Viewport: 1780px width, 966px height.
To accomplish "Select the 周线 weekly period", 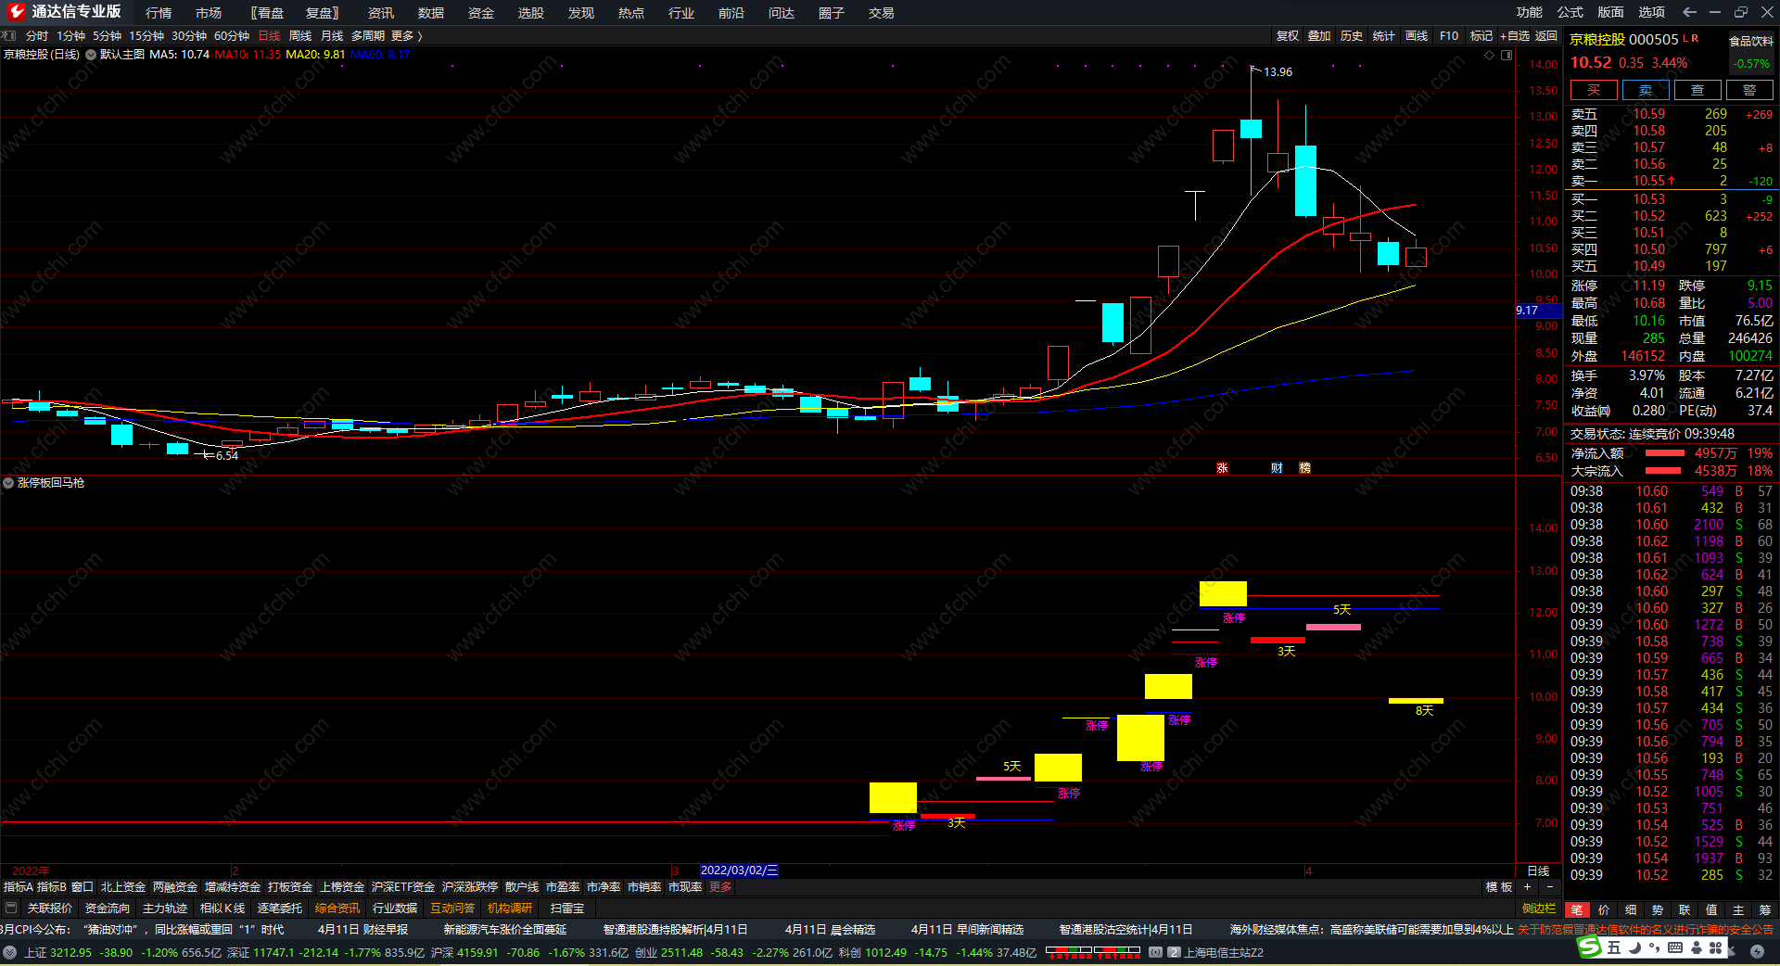I will tap(300, 35).
